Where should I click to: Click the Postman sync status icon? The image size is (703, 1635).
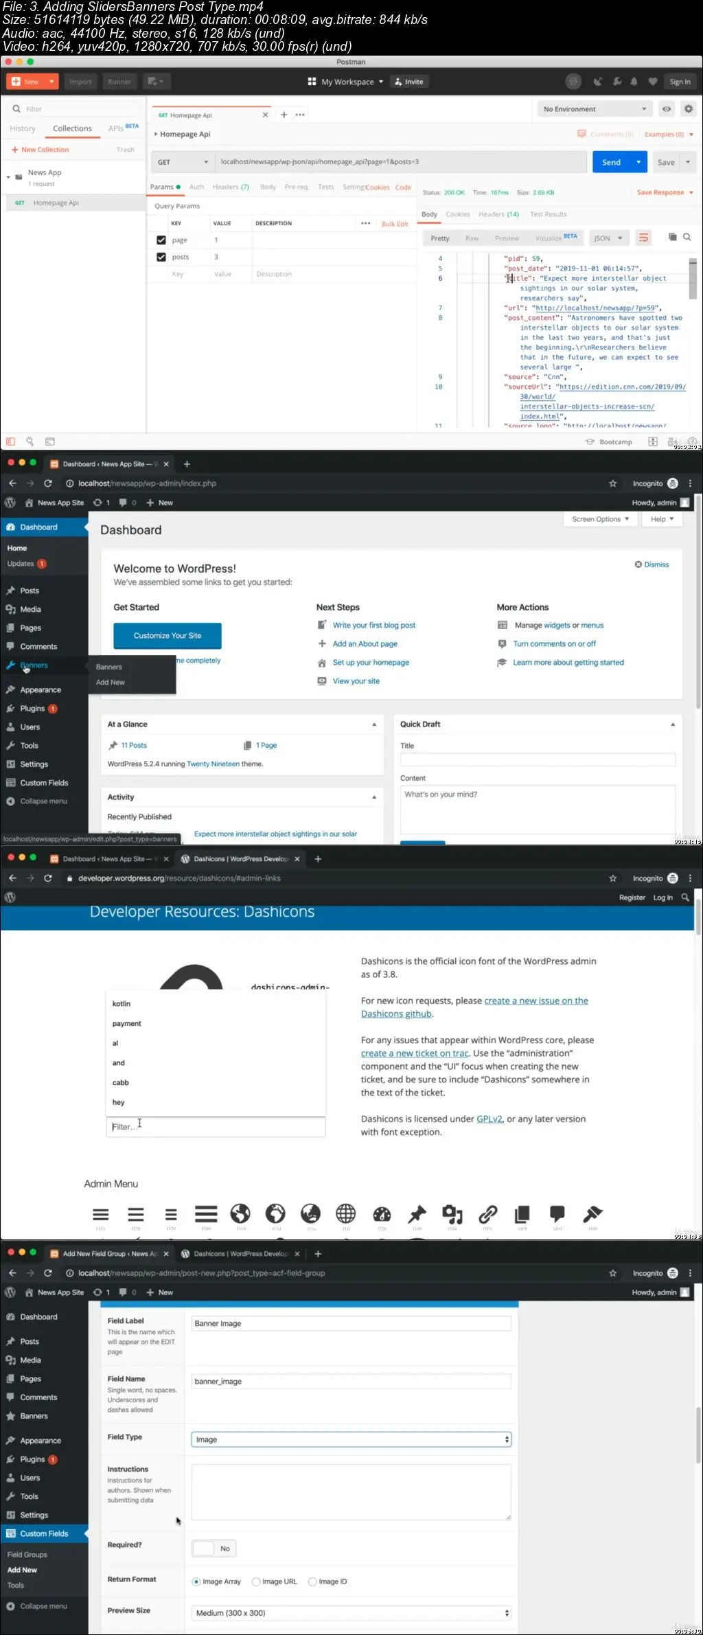pos(573,82)
